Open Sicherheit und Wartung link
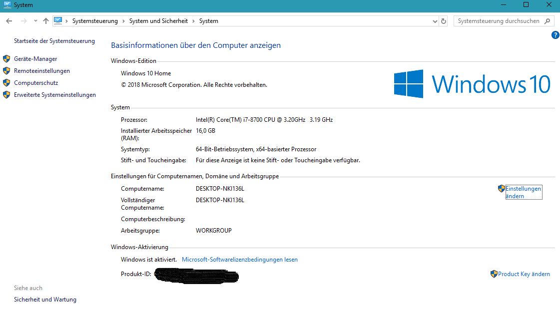 pyautogui.click(x=45, y=300)
